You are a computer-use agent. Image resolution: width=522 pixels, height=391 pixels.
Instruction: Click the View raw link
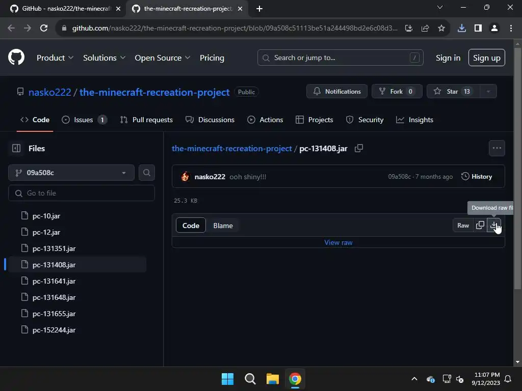click(338, 242)
